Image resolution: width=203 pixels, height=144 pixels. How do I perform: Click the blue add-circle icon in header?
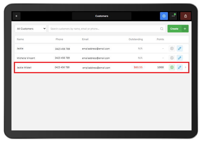164,16
